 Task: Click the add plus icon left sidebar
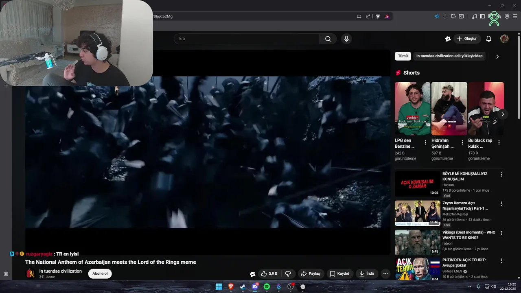click(x=6, y=86)
